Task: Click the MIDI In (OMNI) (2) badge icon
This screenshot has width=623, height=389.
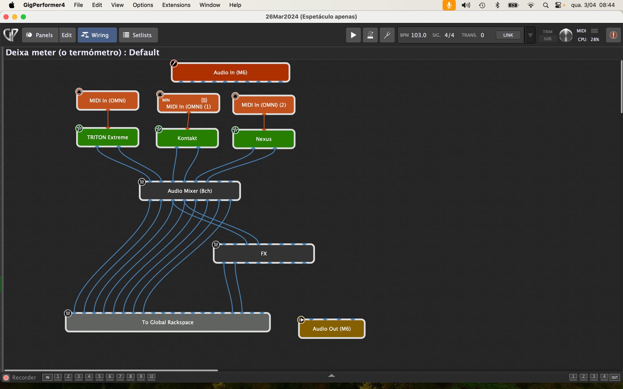Action: coord(235,96)
